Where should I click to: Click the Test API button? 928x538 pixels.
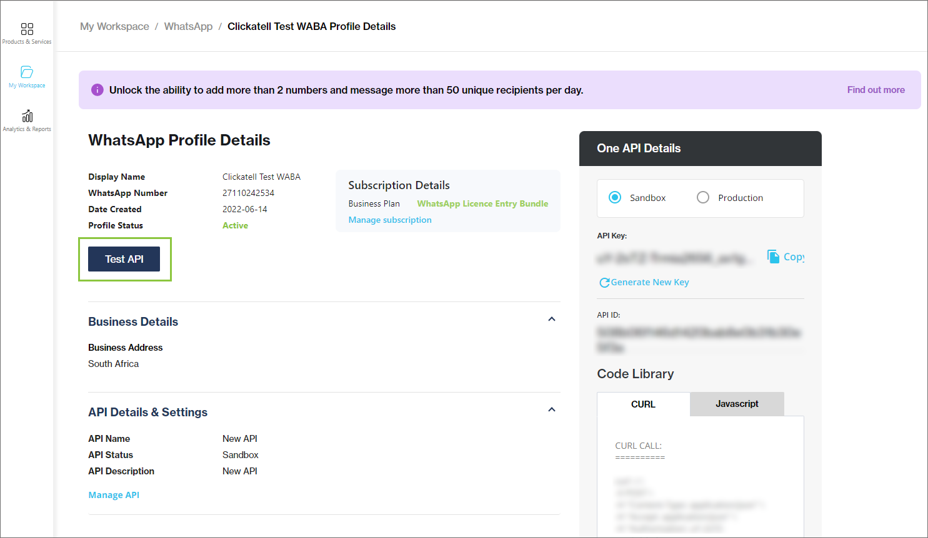124,259
